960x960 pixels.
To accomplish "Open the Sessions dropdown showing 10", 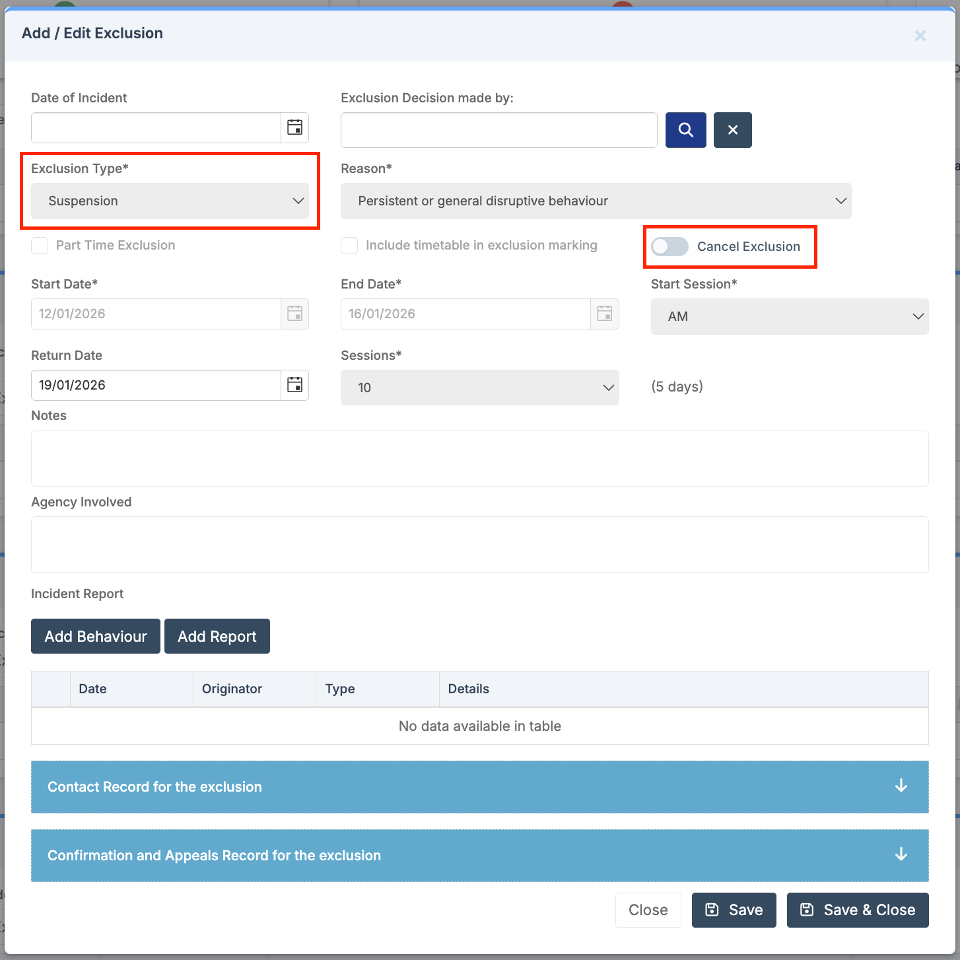I will [x=479, y=388].
